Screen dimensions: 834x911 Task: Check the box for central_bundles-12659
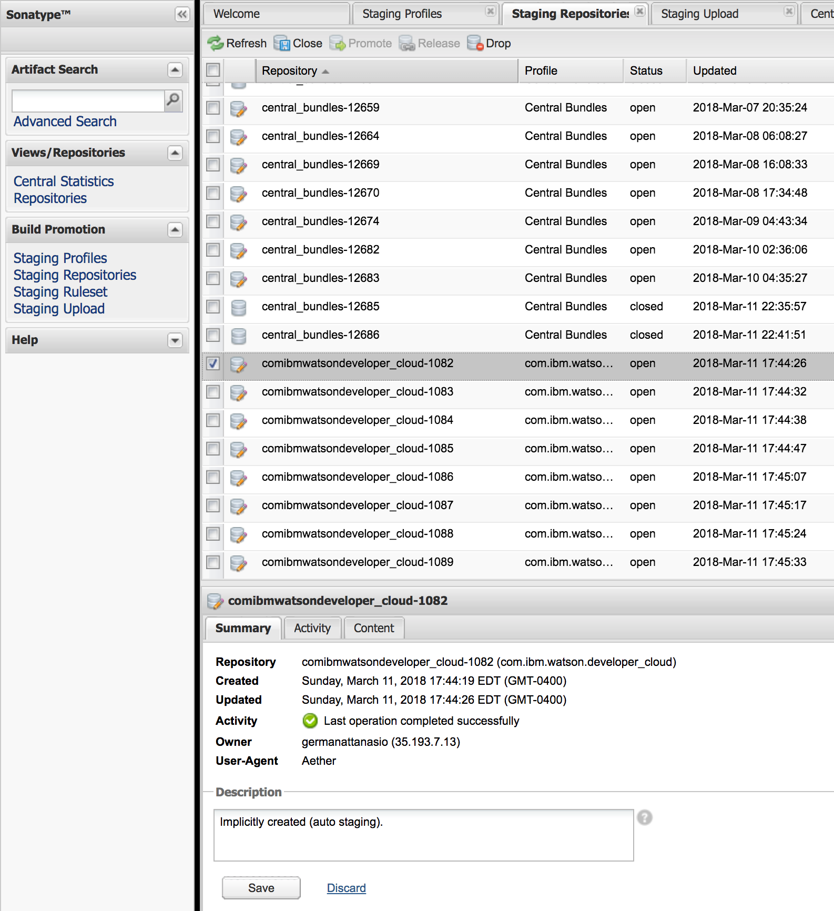[213, 108]
